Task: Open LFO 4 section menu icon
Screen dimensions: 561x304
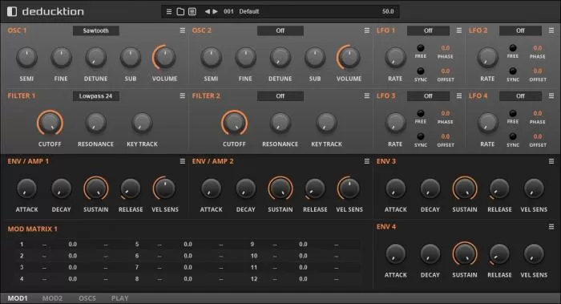Action: 551,96
